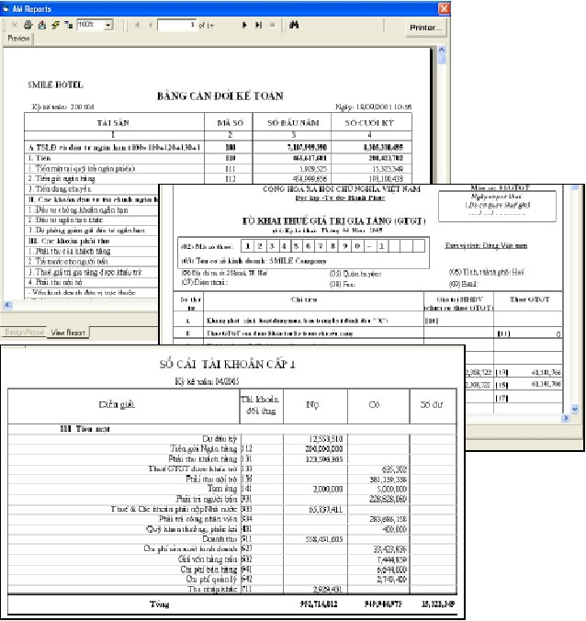This screenshot has height=621, width=586.
Task: Select the Preview tab
Action: point(18,39)
